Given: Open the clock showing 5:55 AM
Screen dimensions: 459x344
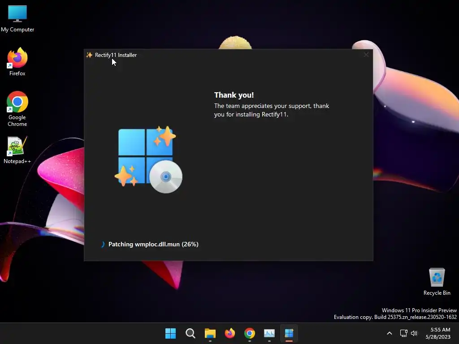Looking at the screenshot, I should click(x=438, y=333).
